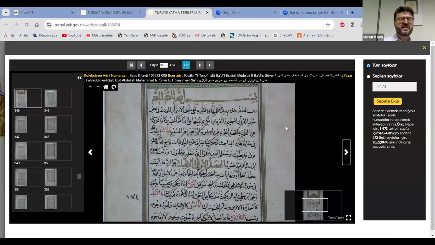Open the Z extension icon
Viewport: 435px width, 245px height.
pos(352,25)
